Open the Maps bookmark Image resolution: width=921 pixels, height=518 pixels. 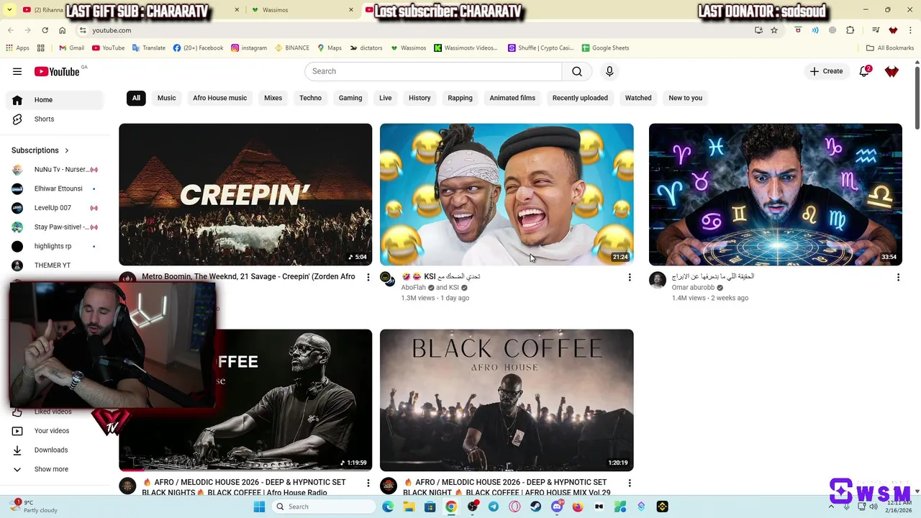click(x=330, y=48)
